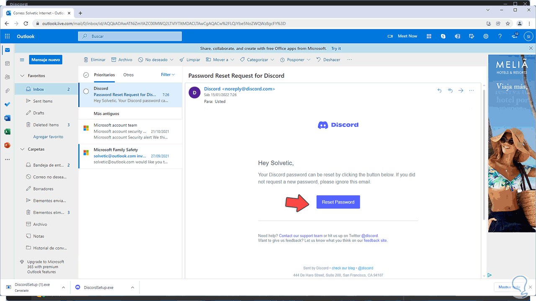Image resolution: width=536 pixels, height=301 pixels.
Task: Open the To Do checkmark app
Action: [x=7, y=105]
